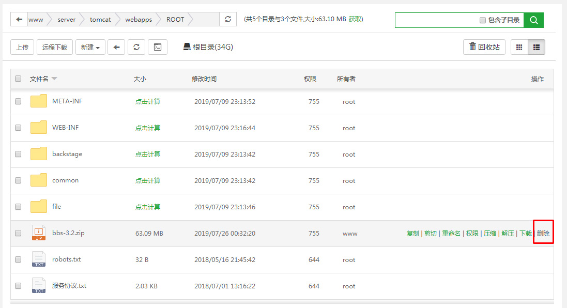Refresh the path using breadcrumb reload icon
The image size is (567, 308).
point(228,20)
